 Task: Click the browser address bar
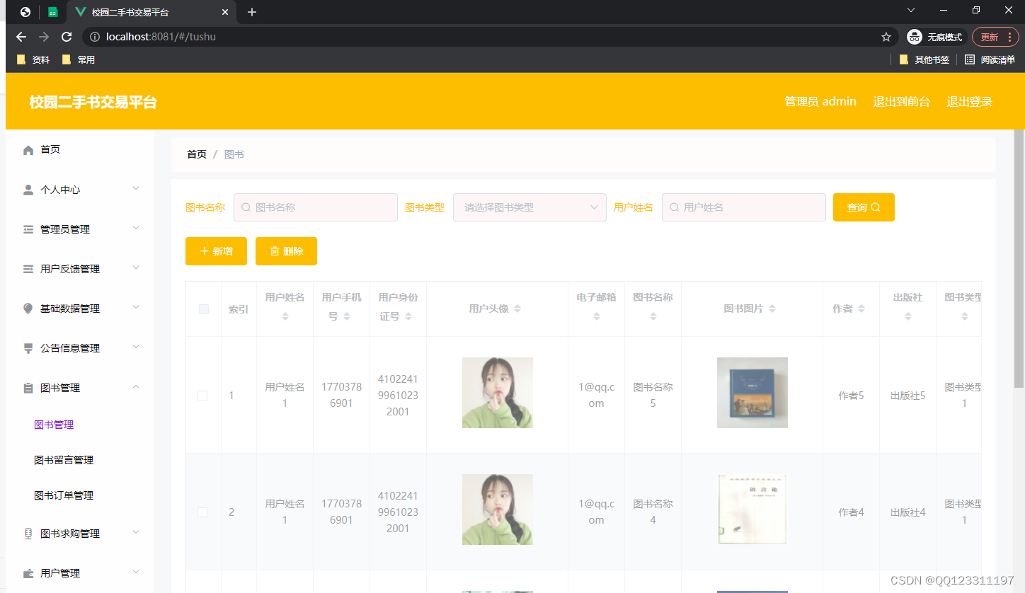point(490,37)
